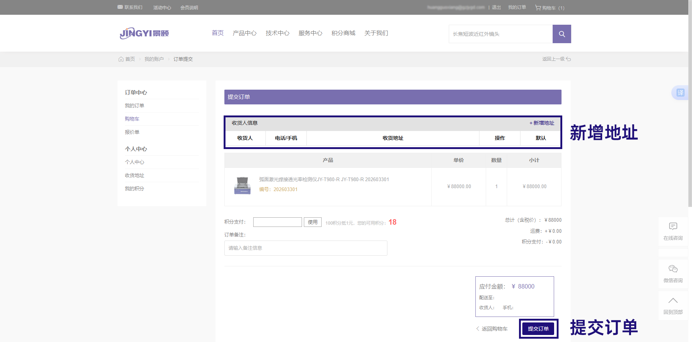Viewport: 692px width, 342px height.
Task: Go back via 返回上一级 link
Action: click(556, 59)
